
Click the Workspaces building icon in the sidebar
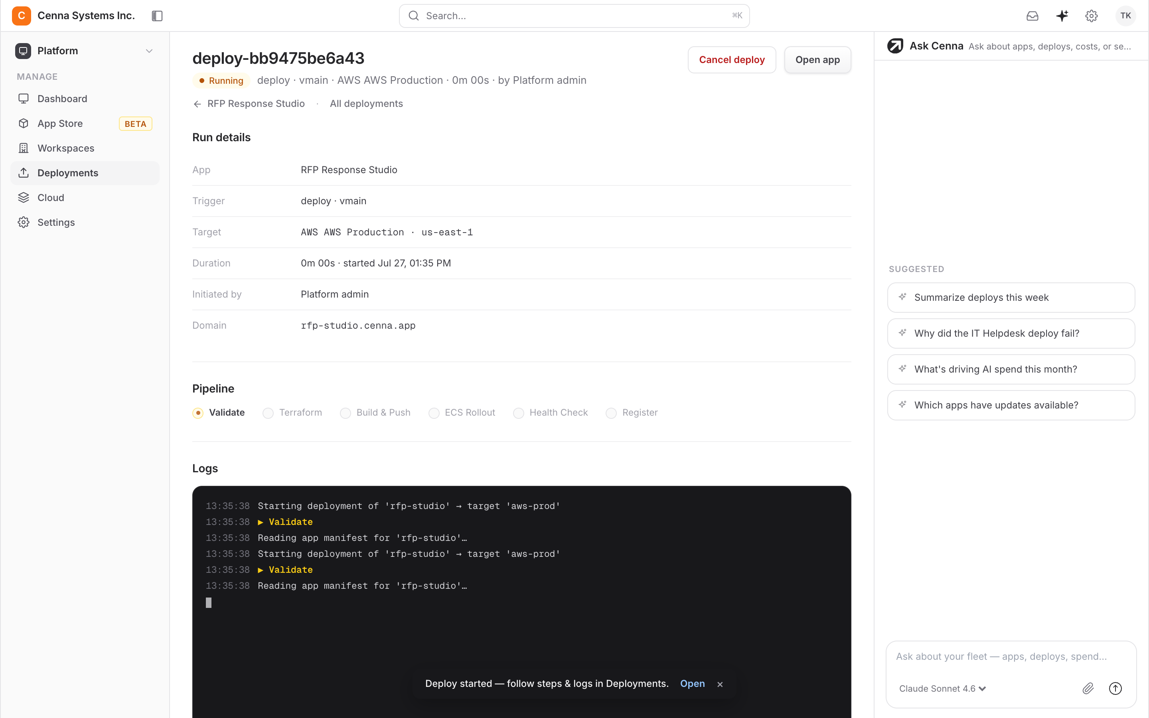[x=23, y=148]
